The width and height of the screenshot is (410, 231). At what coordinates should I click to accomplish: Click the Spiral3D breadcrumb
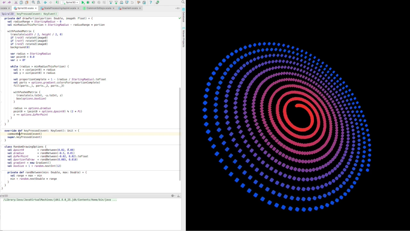click(x=7, y=14)
